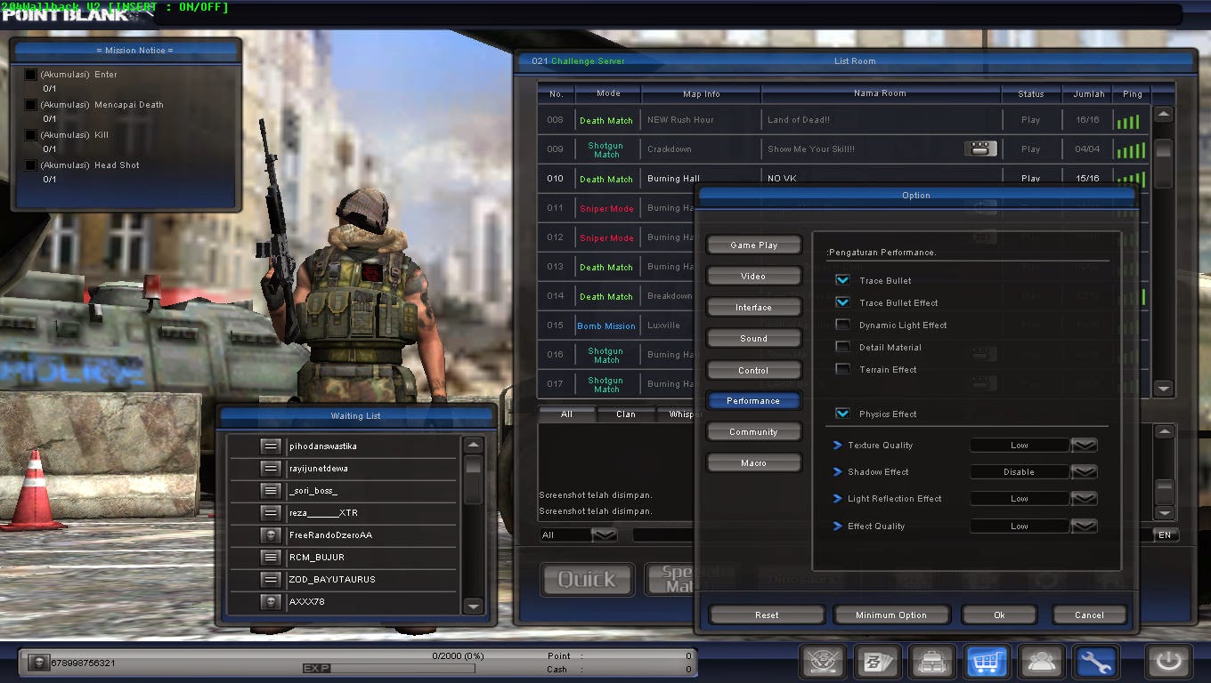Screen dimensions: 1211x683
Task: Click the (Akumulasi) Enter mission checkbox
Action: (x=31, y=75)
